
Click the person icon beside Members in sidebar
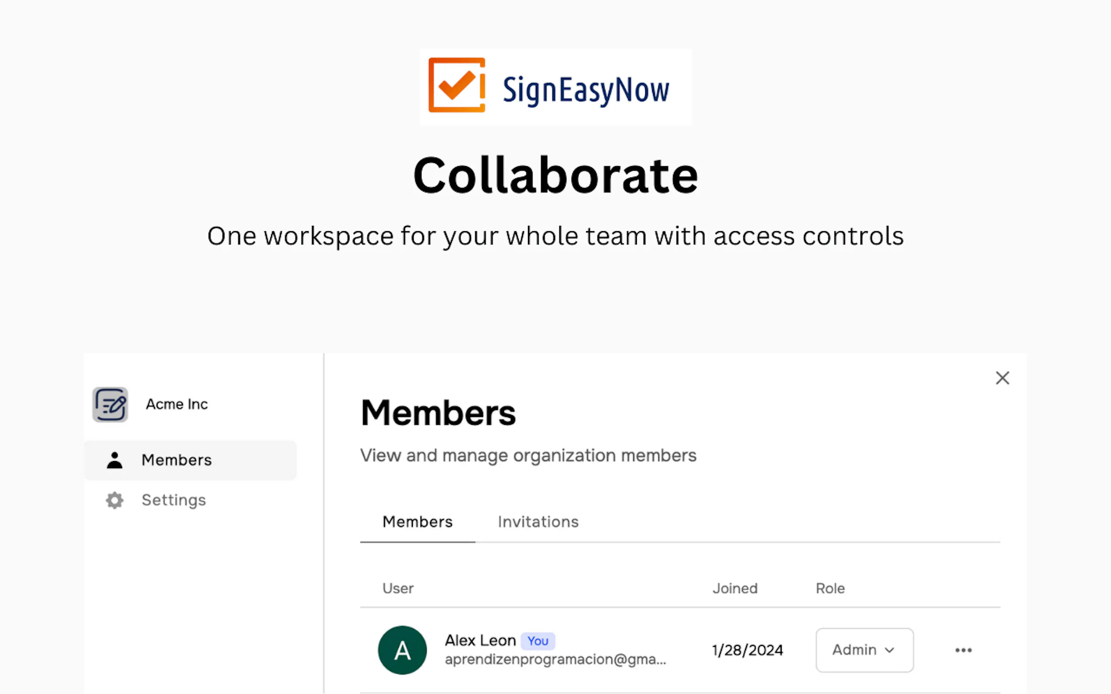tap(114, 460)
